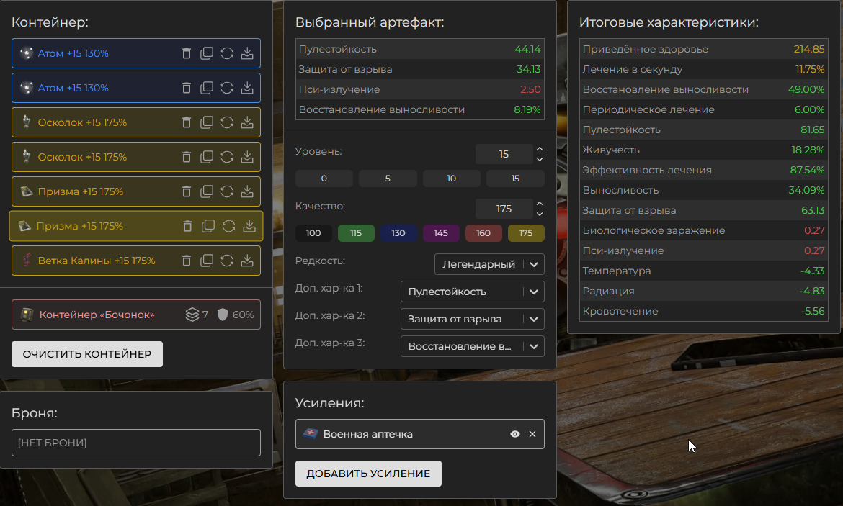The height and width of the screenshot is (506, 843).
Task: Click the Кровотечение stat row
Action: 703,311
